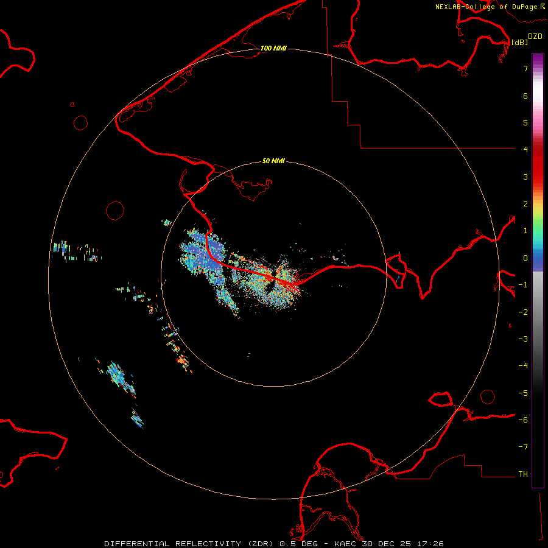Click the -7 value on the scale
The width and height of the screenshot is (548, 548).
[523, 447]
